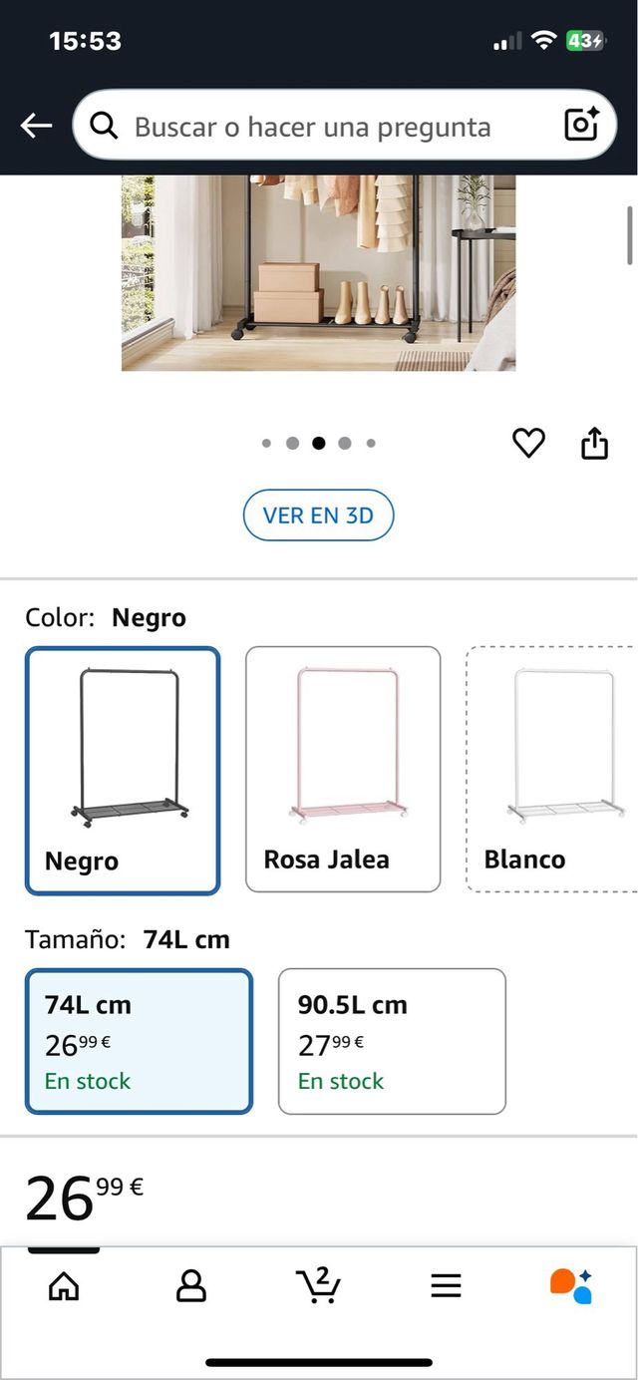Open the product image thumbnail
Screen dimensions: 638x1380
(x=318, y=274)
